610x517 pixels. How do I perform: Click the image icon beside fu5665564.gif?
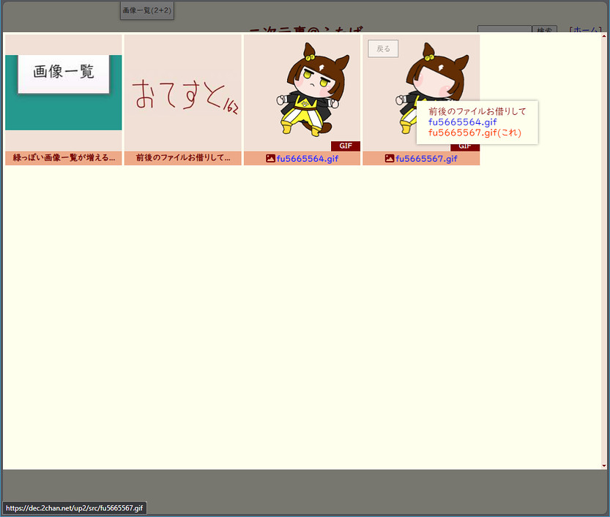[270, 158]
